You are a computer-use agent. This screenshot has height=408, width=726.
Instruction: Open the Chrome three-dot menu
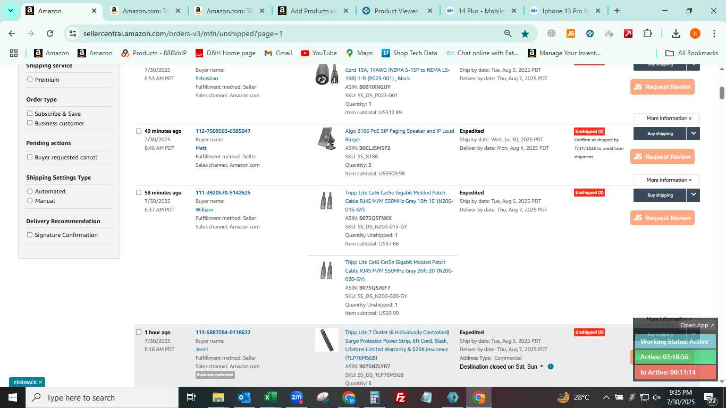pyautogui.click(x=714, y=33)
